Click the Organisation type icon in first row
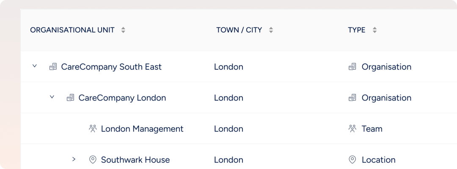457x169 pixels. click(352, 67)
